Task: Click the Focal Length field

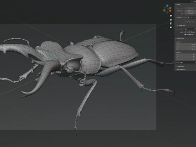Action: coord(190,8)
